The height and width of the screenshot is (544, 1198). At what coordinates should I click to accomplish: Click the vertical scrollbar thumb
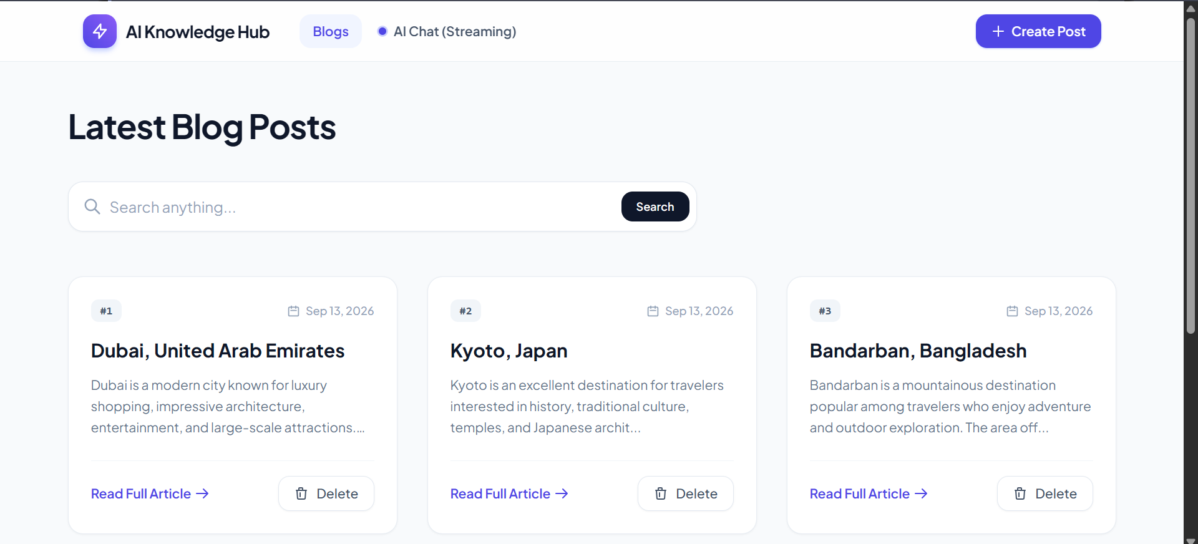[1191, 175]
